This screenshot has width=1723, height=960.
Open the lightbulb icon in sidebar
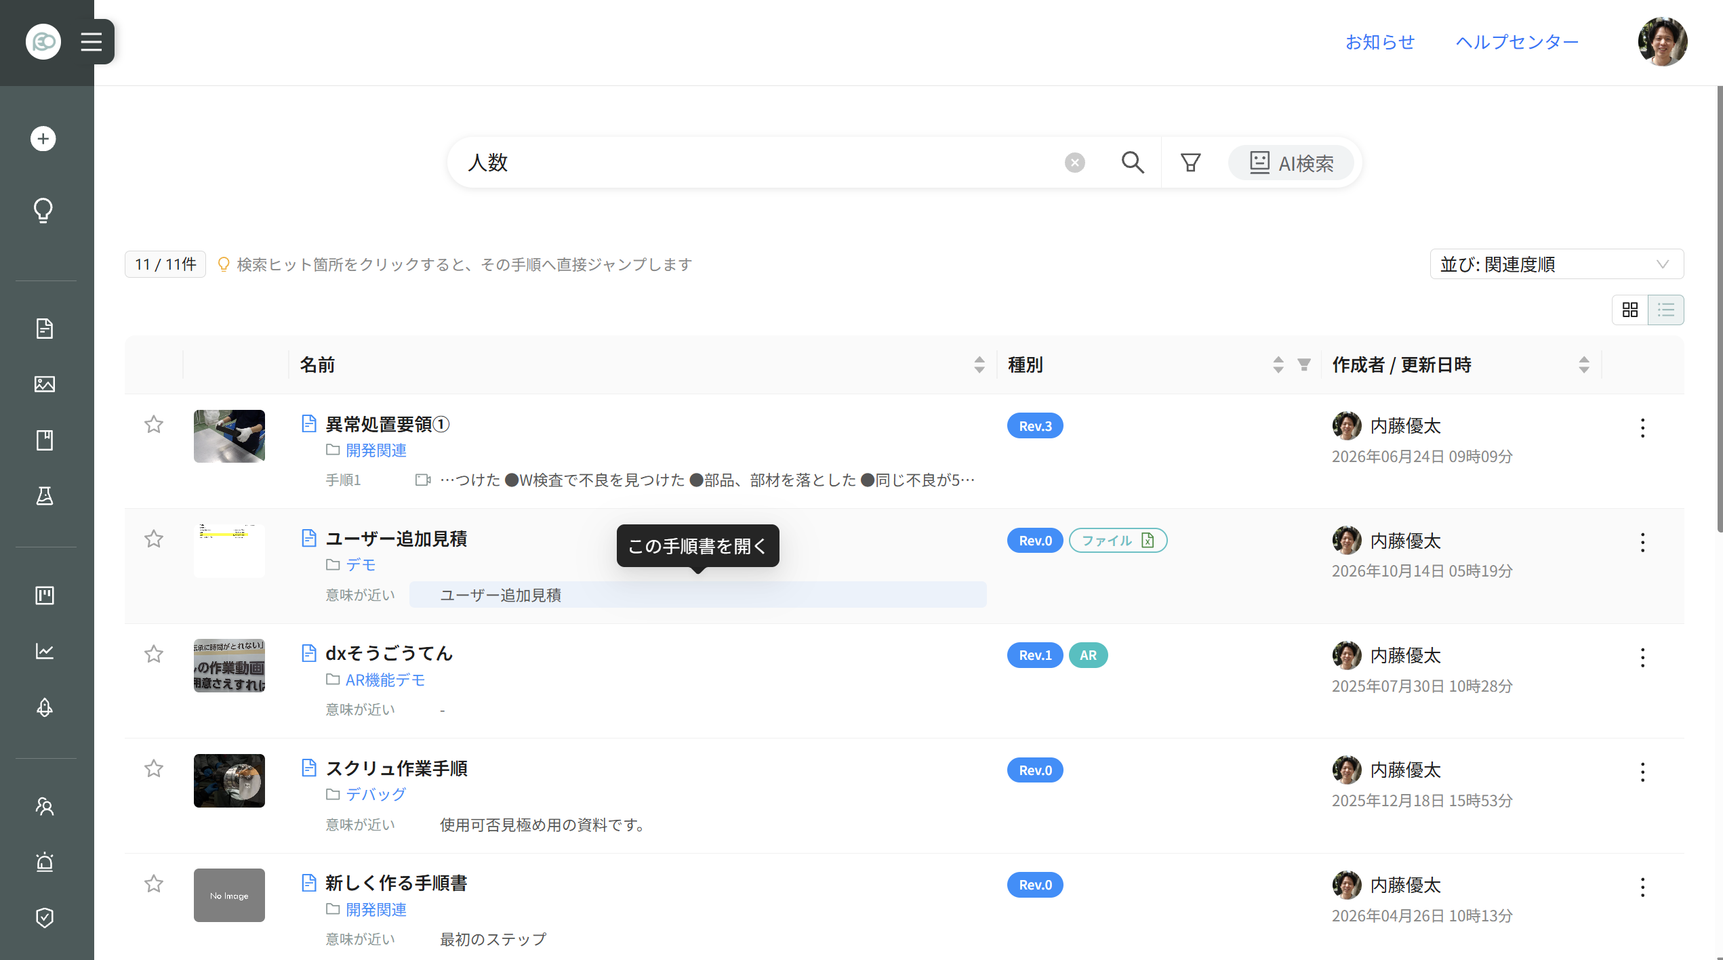point(43,210)
